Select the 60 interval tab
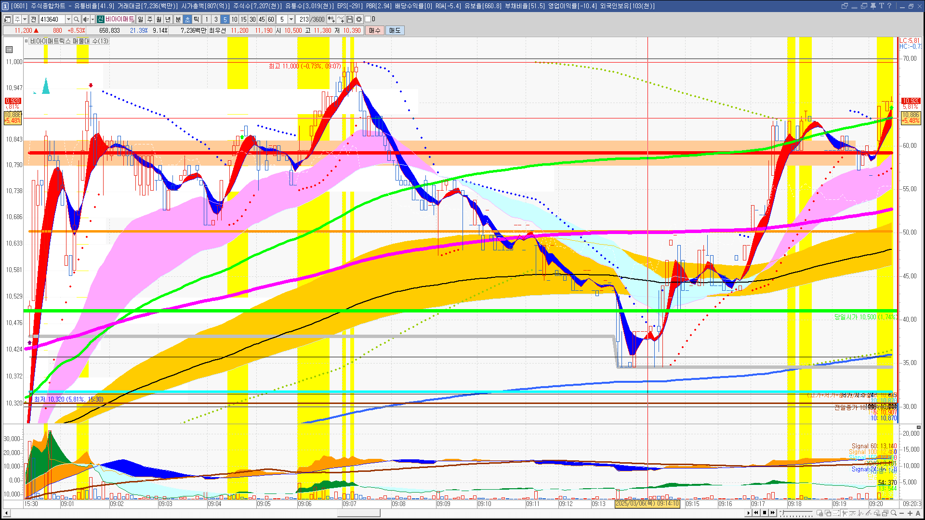This screenshot has height=520, width=925. [x=271, y=19]
